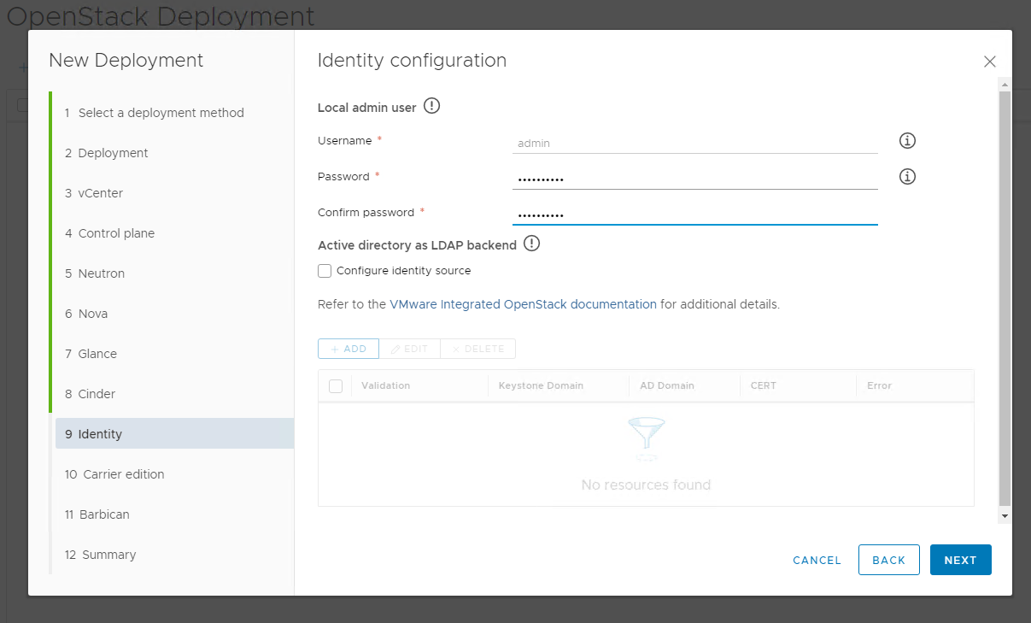
Task: Click the Edit button above the table
Action: (409, 349)
